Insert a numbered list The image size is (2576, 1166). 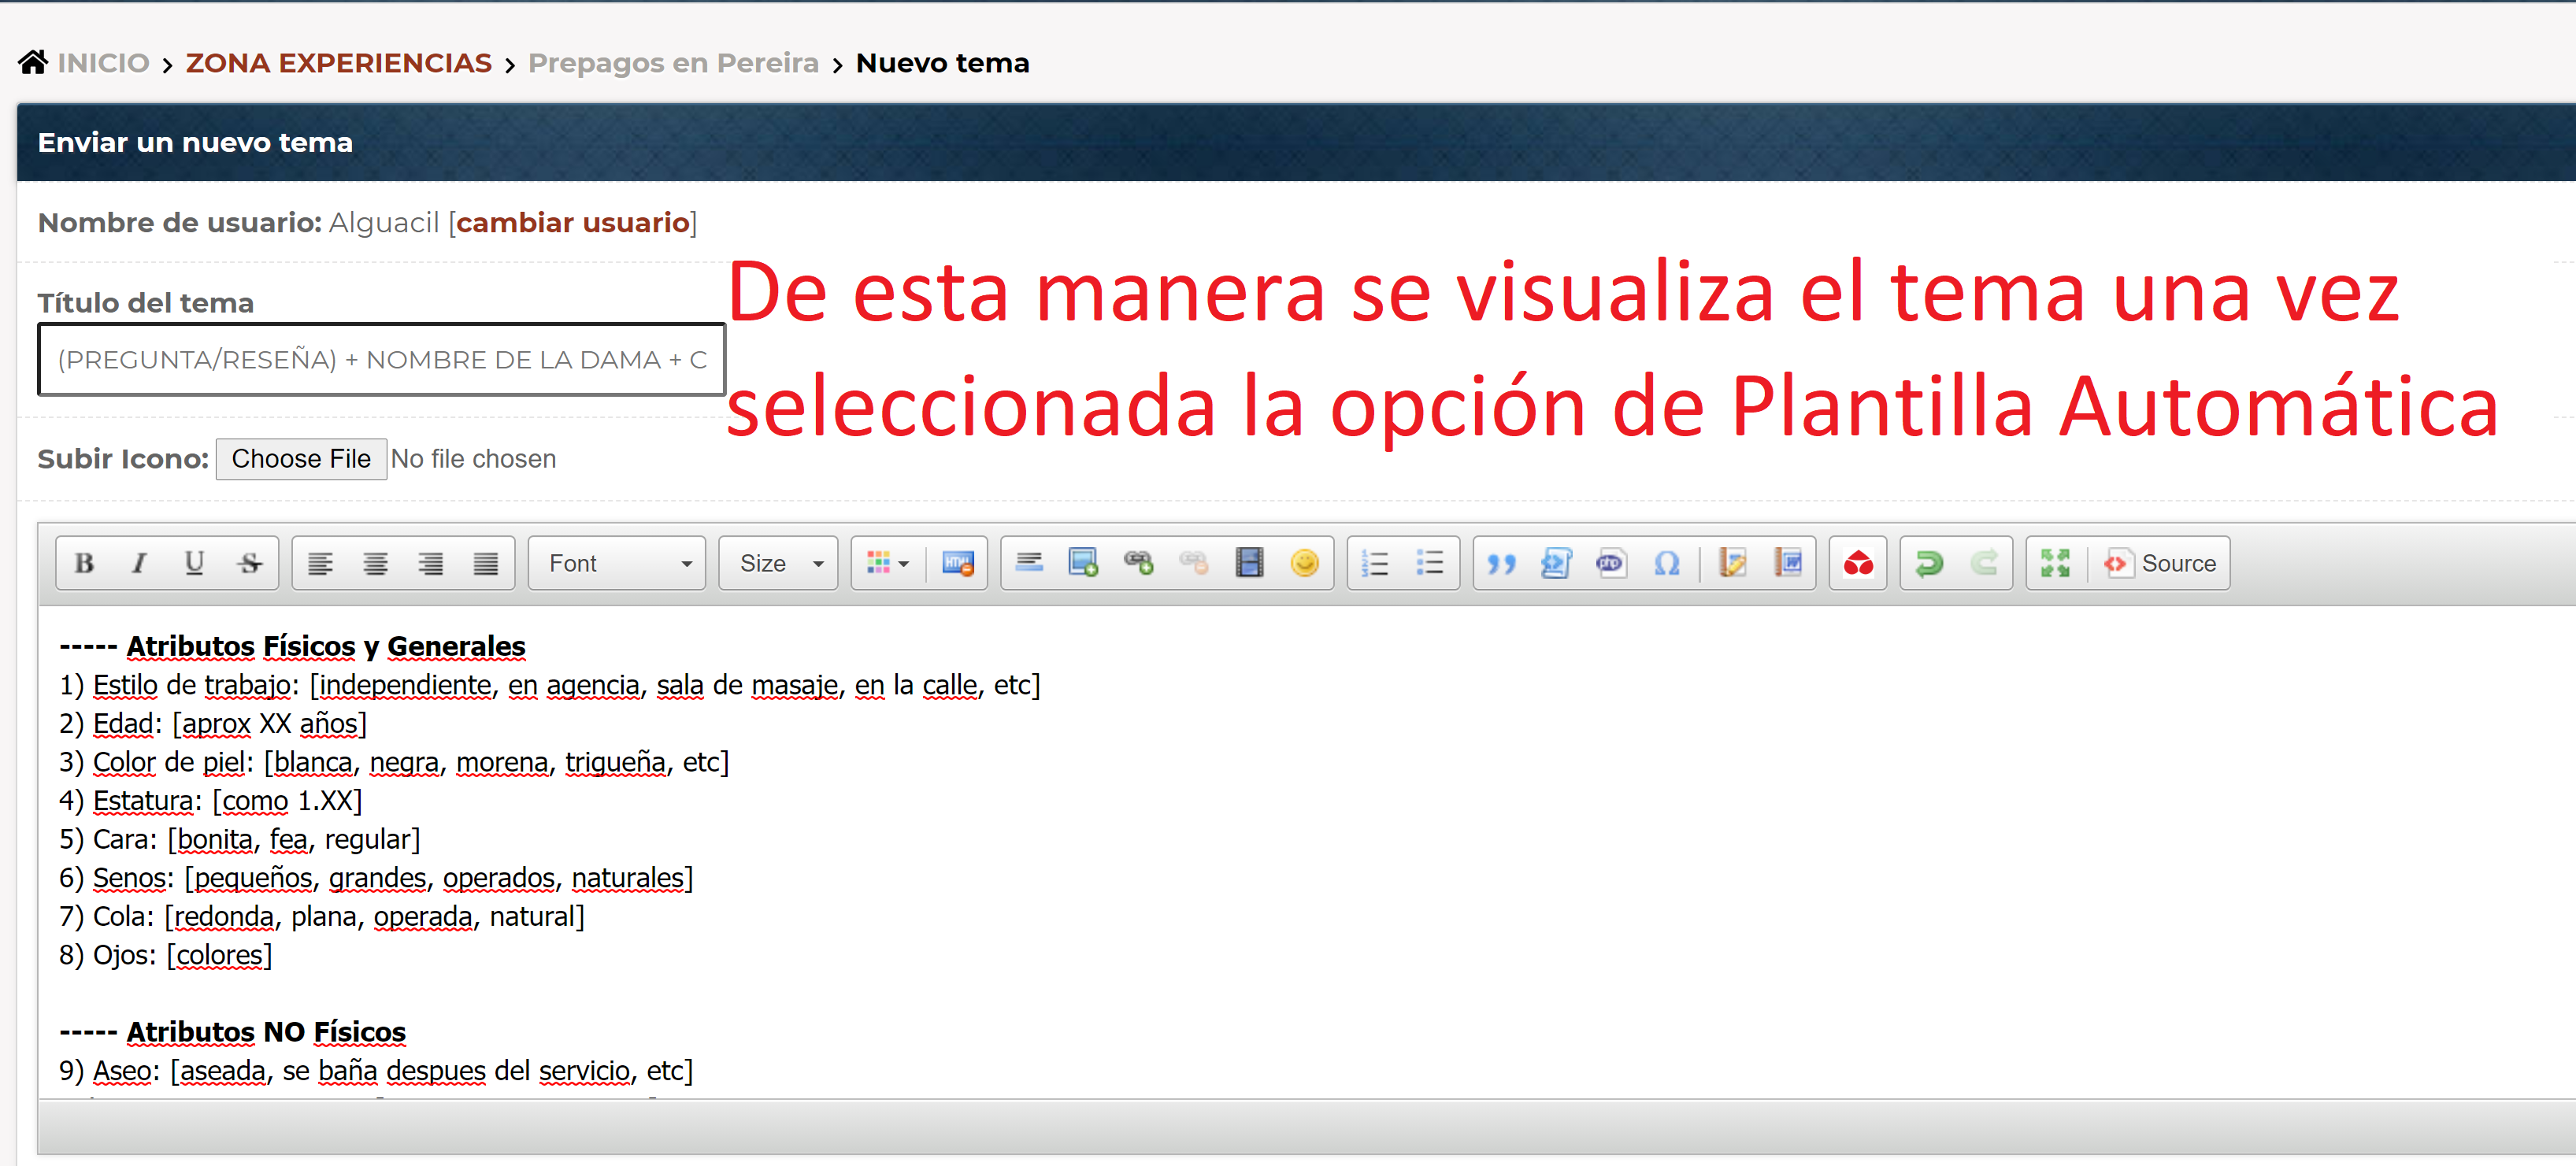(1375, 563)
